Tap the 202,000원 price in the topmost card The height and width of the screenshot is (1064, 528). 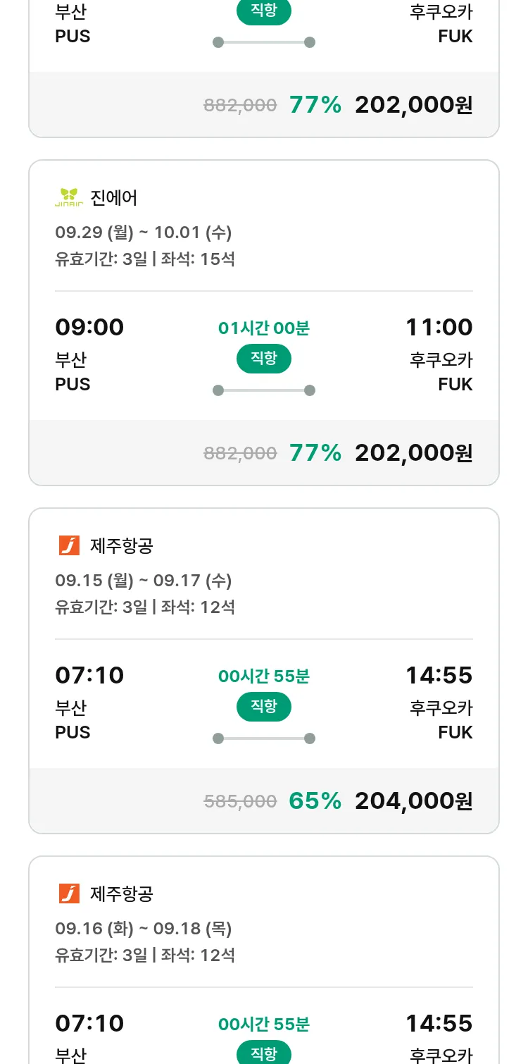[413, 105]
